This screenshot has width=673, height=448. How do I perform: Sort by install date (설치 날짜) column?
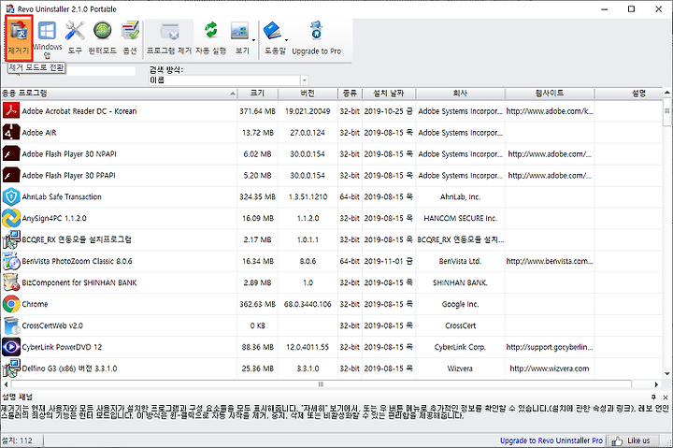389,94
